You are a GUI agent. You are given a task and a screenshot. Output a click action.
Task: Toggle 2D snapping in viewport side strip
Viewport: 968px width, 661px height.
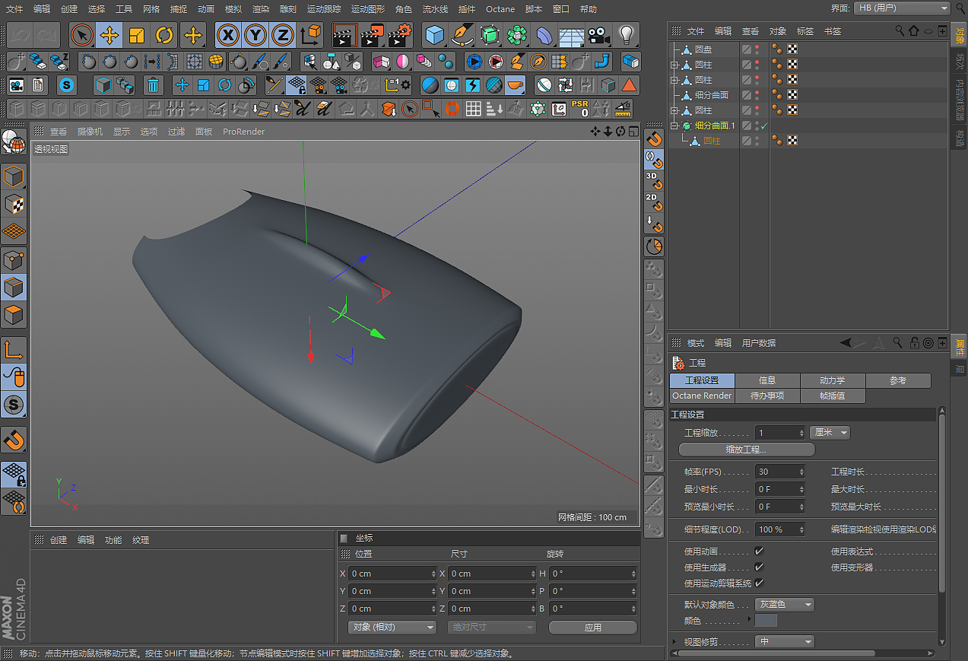[653, 202]
